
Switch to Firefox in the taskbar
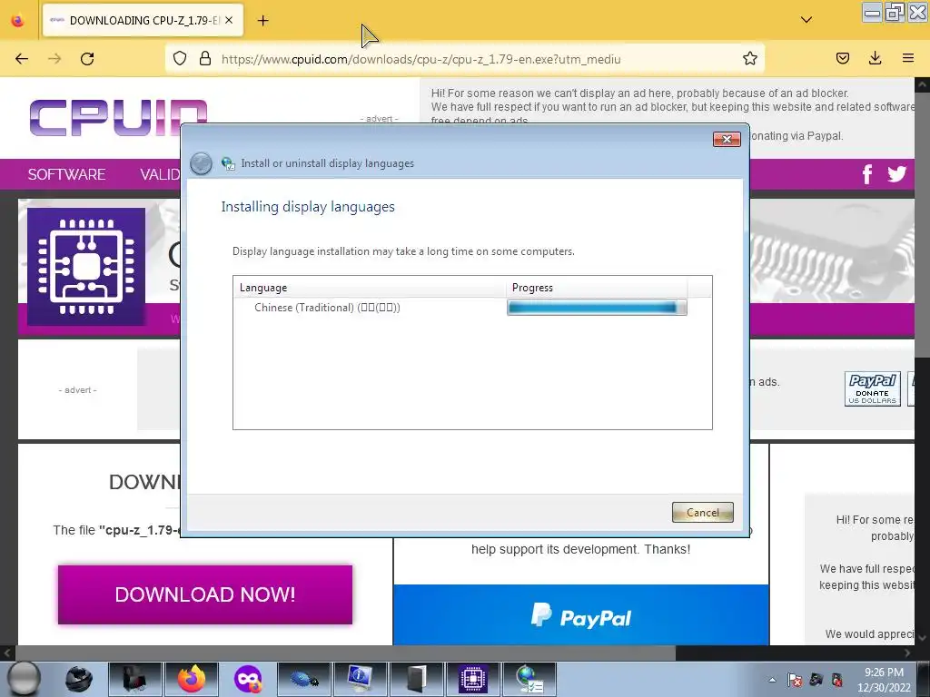(191, 679)
